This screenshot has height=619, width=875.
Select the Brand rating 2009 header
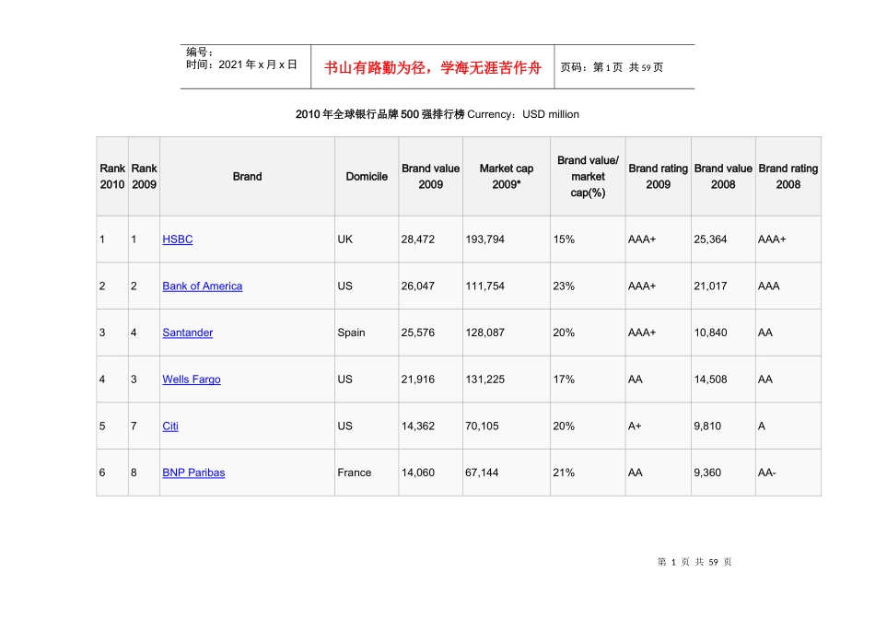coord(659,176)
